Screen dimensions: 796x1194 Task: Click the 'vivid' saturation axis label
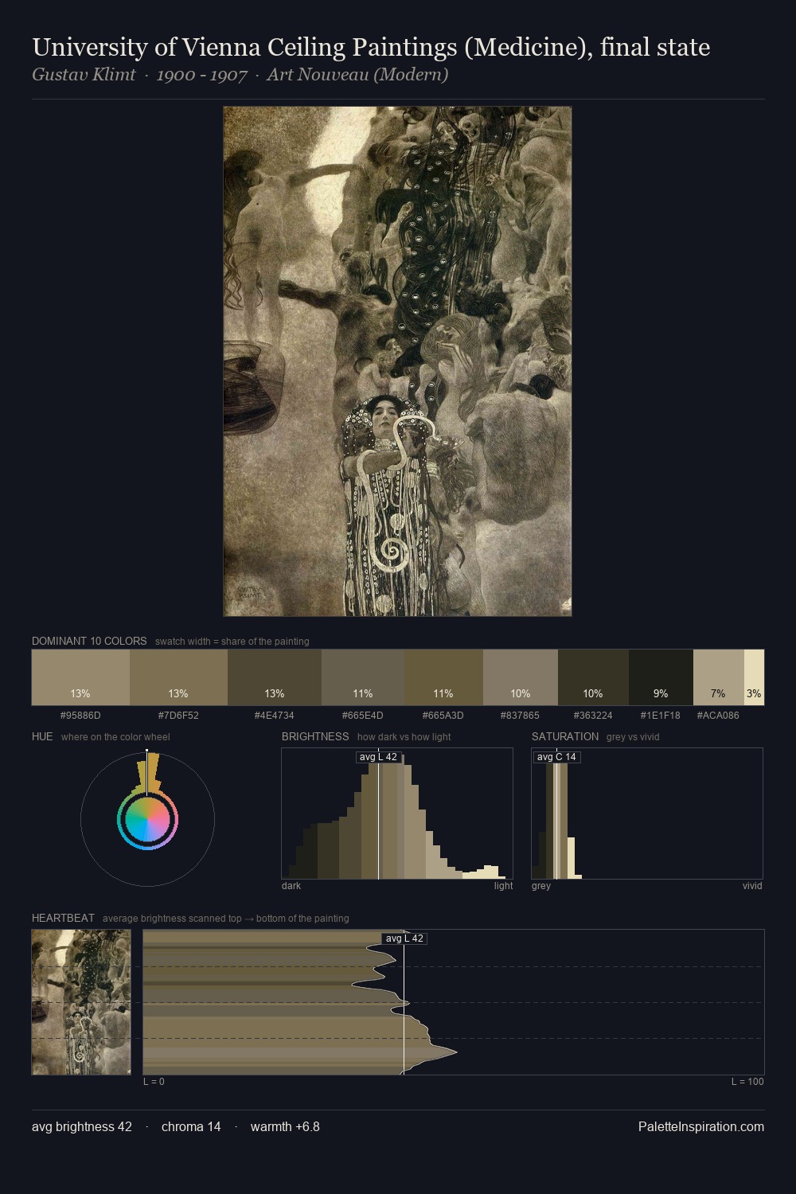[752, 886]
